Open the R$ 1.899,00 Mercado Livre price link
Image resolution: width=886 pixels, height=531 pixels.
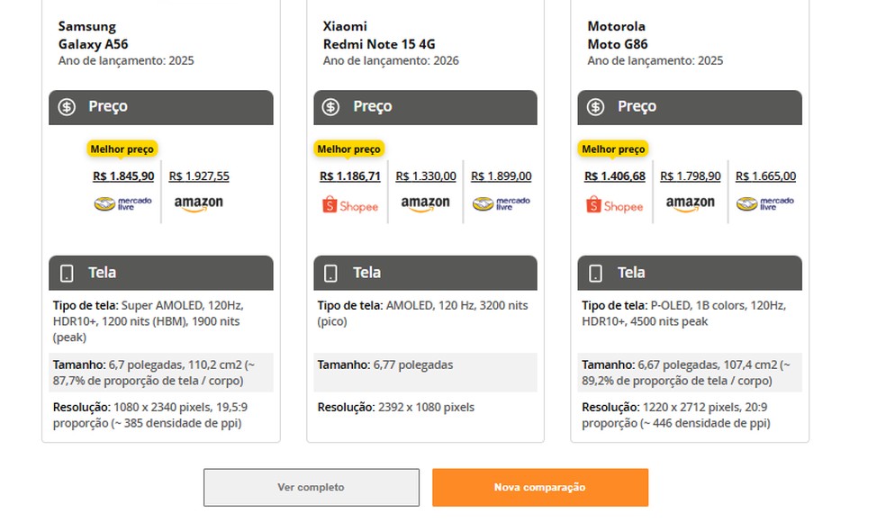tap(501, 175)
